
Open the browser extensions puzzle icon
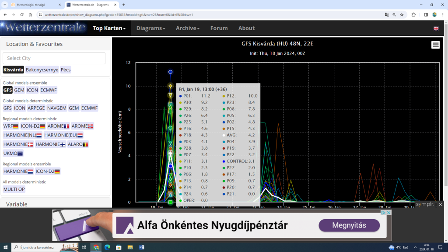[x=413, y=14]
